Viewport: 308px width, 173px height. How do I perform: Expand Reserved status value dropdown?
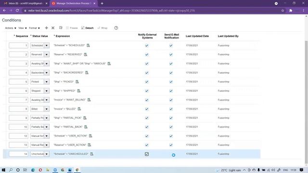click(47, 54)
